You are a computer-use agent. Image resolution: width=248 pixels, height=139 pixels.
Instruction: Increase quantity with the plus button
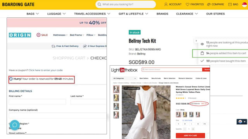pos(193,129)
